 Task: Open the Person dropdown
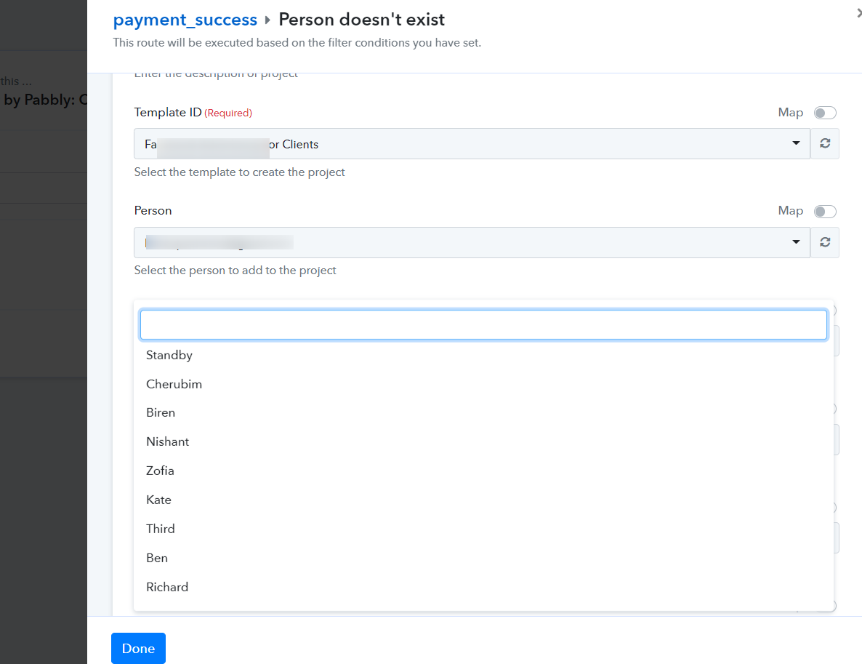click(x=472, y=242)
